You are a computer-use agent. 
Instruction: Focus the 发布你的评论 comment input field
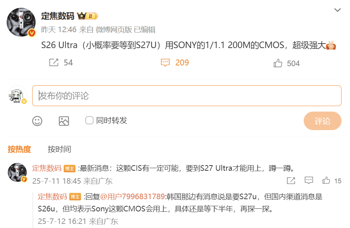[x=187, y=96]
